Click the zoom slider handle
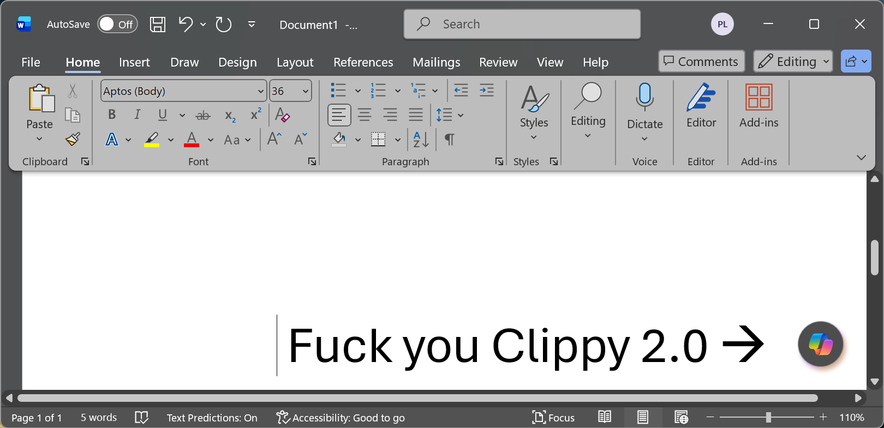 click(768, 418)
